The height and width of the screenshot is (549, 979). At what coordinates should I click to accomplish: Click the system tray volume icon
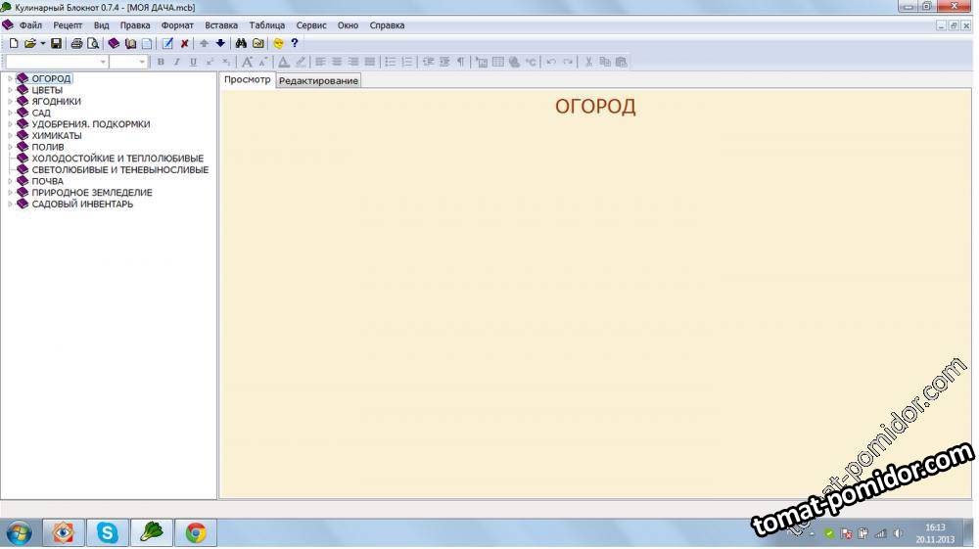point(898,533)
